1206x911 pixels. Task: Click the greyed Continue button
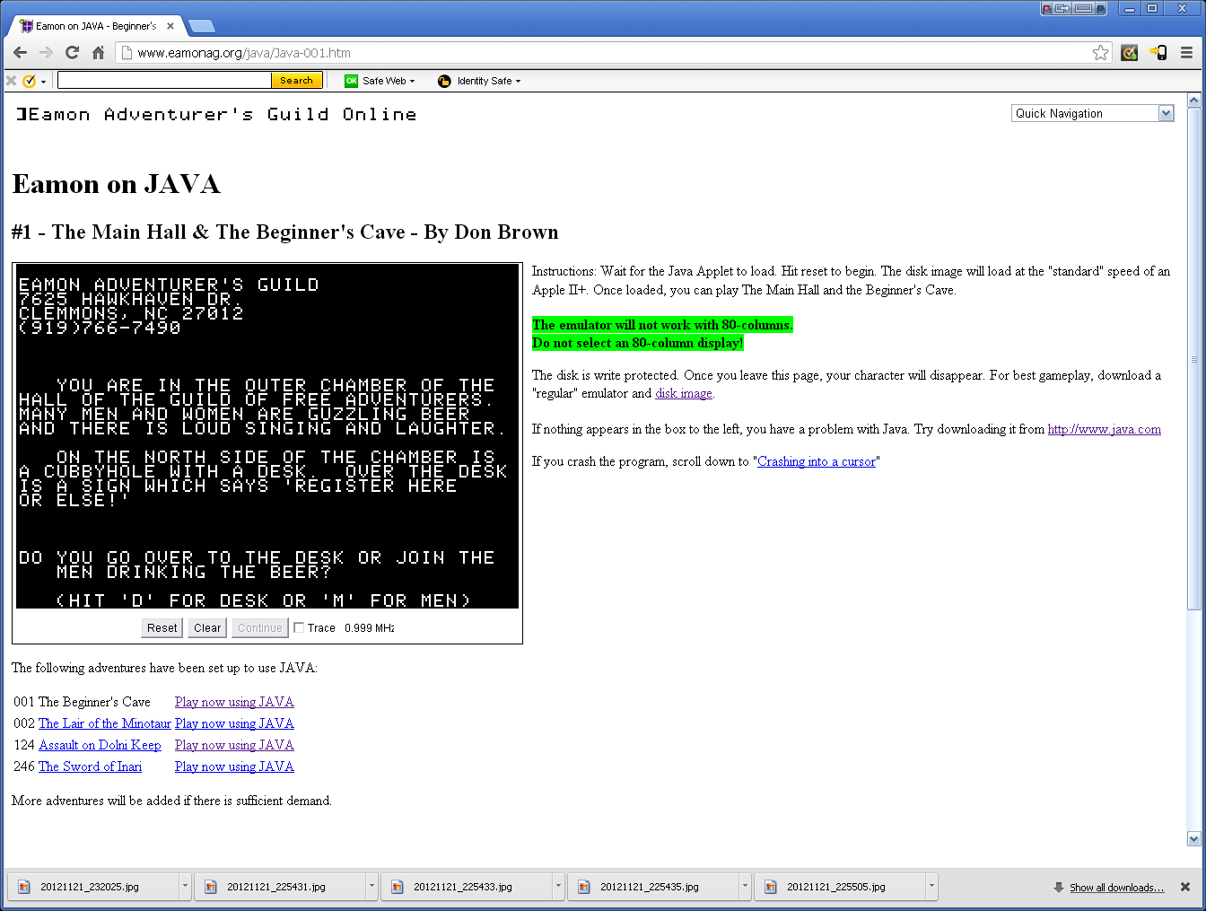point(260,627)
